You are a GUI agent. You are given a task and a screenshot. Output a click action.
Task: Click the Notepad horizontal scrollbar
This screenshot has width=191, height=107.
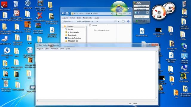[95, 100]
